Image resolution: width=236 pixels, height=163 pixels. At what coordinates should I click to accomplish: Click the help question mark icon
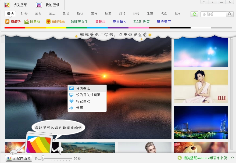pos(204,2)
